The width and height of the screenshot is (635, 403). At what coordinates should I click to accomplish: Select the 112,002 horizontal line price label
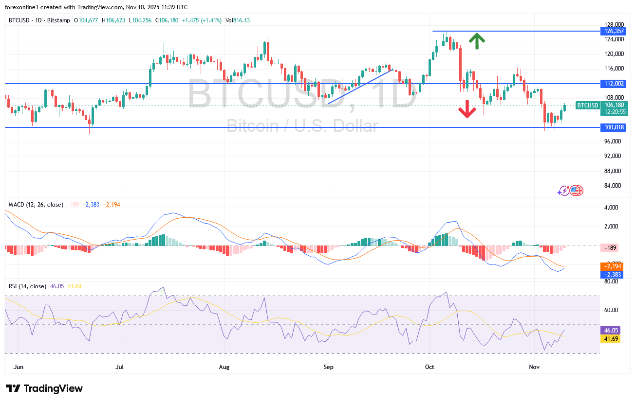(615, 84)
